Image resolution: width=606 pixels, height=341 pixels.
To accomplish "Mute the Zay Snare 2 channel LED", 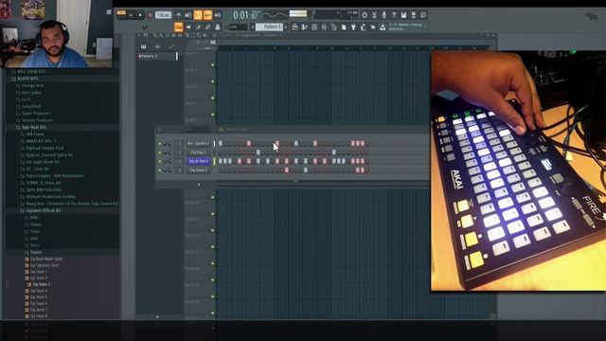I will [x=160, y=170].
